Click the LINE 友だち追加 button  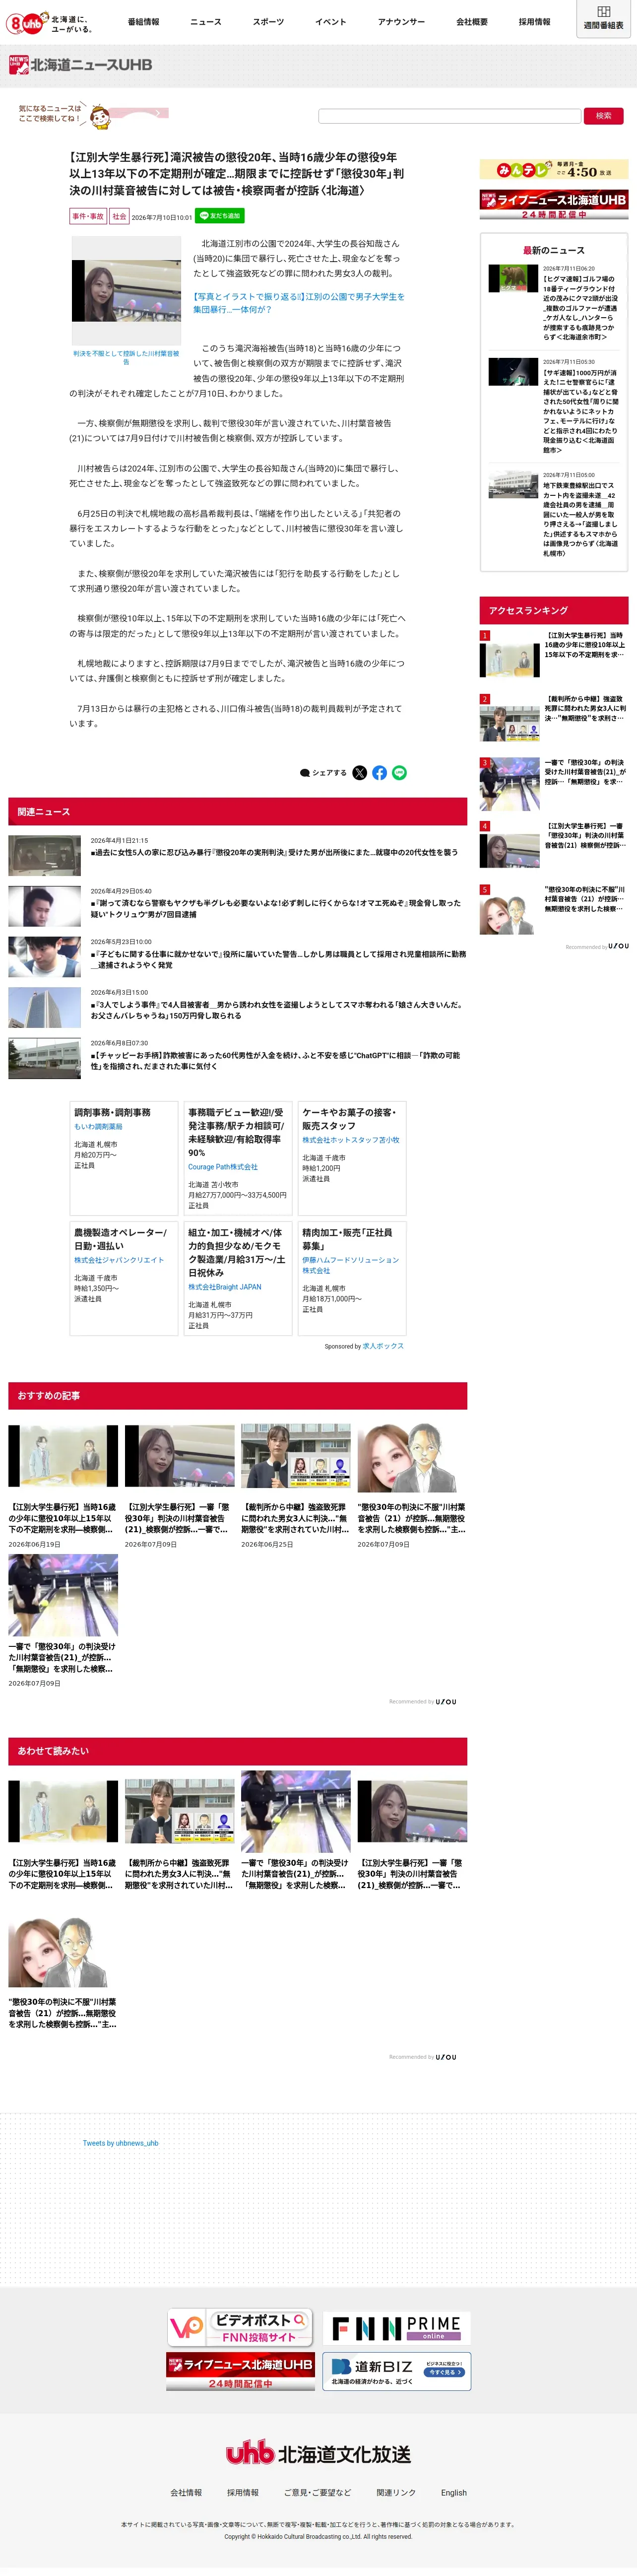(220, 216)
